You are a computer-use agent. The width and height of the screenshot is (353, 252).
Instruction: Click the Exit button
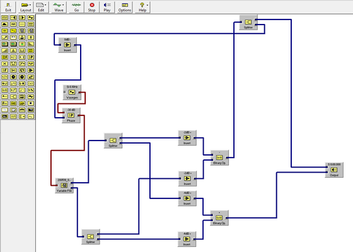(x=8, y=7)
